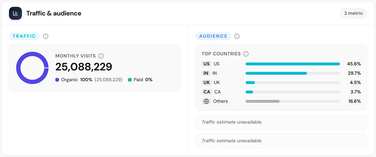The width and height of the screenshot is (376, 157).
Task: Click info icon beside MONTHLY VISITS
Action: pos(101,56)
